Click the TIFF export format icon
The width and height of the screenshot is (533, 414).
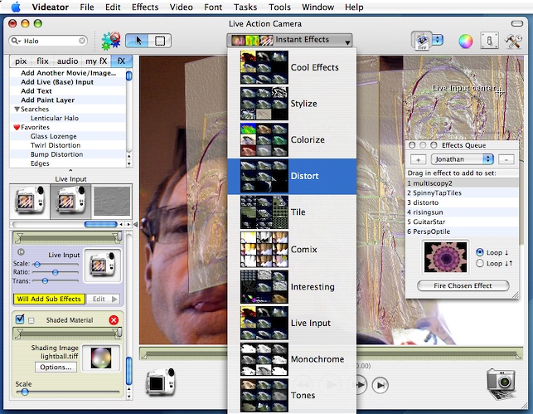click(x=422, y=41)
